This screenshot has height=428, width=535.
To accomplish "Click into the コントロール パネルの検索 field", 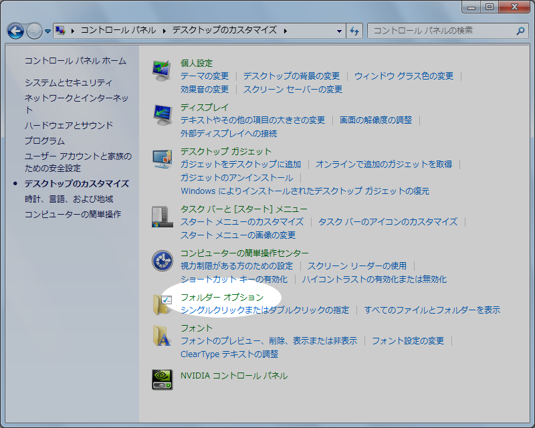I will click(441, 31).
